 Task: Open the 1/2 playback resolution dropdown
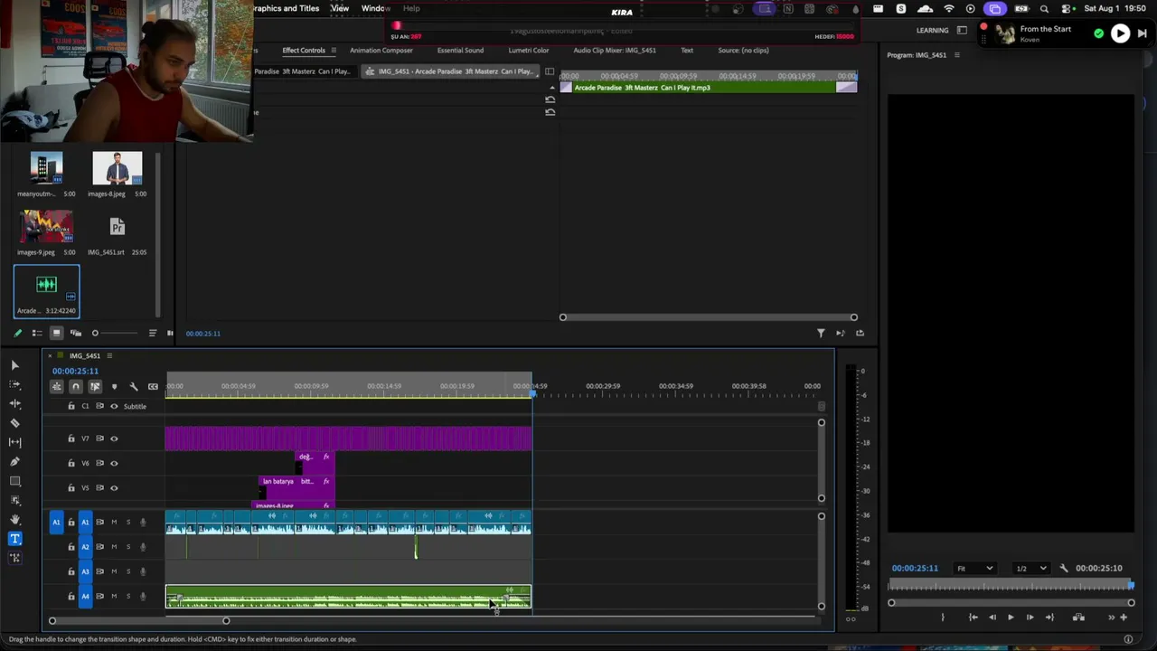pos(1030,568)
